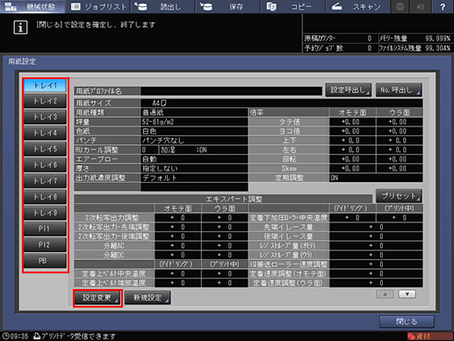Image resolution: width=454 pixels, height=341 pixels.
Task: Click the information icon beside message
Action: [20, 27]
